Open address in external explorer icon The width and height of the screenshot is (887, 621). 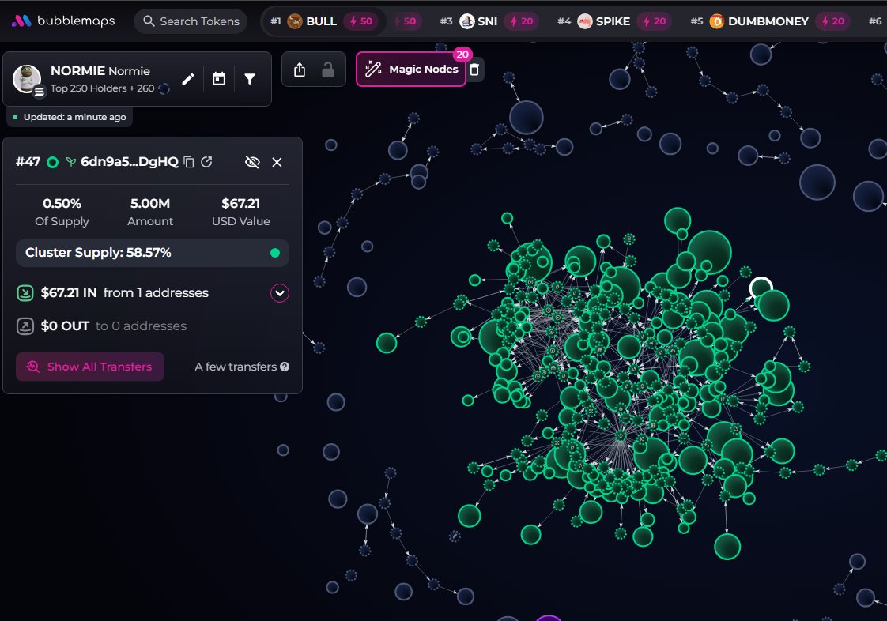tap(206, 162)
